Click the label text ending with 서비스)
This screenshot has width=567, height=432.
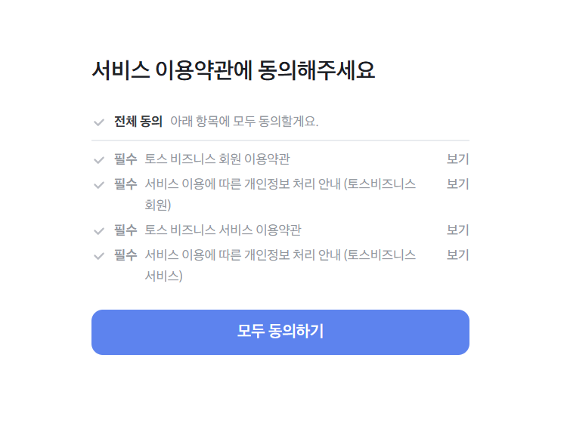(x=280, y=266)
